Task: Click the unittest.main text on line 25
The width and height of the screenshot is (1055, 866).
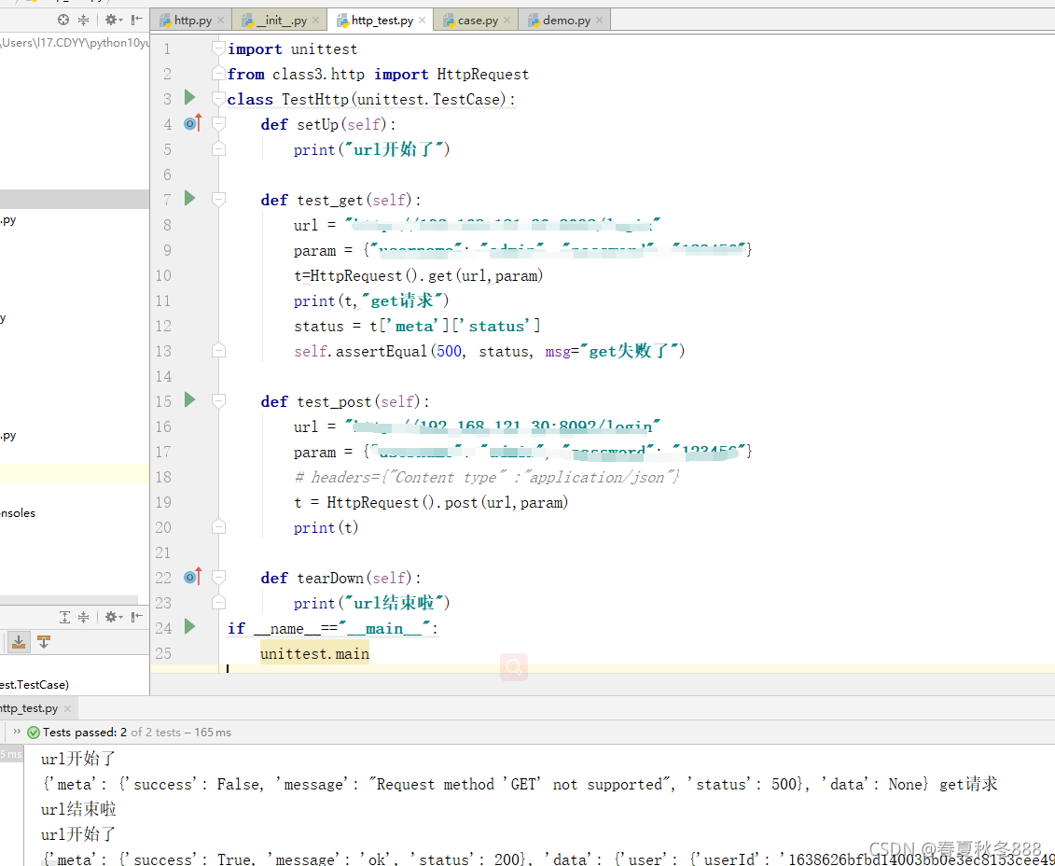Action: [314, 653]
